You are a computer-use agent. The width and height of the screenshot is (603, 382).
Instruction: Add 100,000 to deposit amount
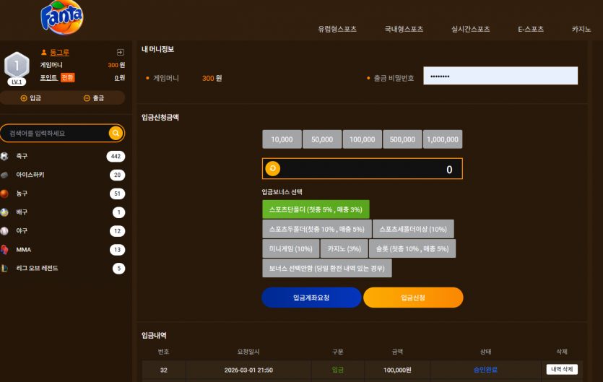(x=363, y=139)
